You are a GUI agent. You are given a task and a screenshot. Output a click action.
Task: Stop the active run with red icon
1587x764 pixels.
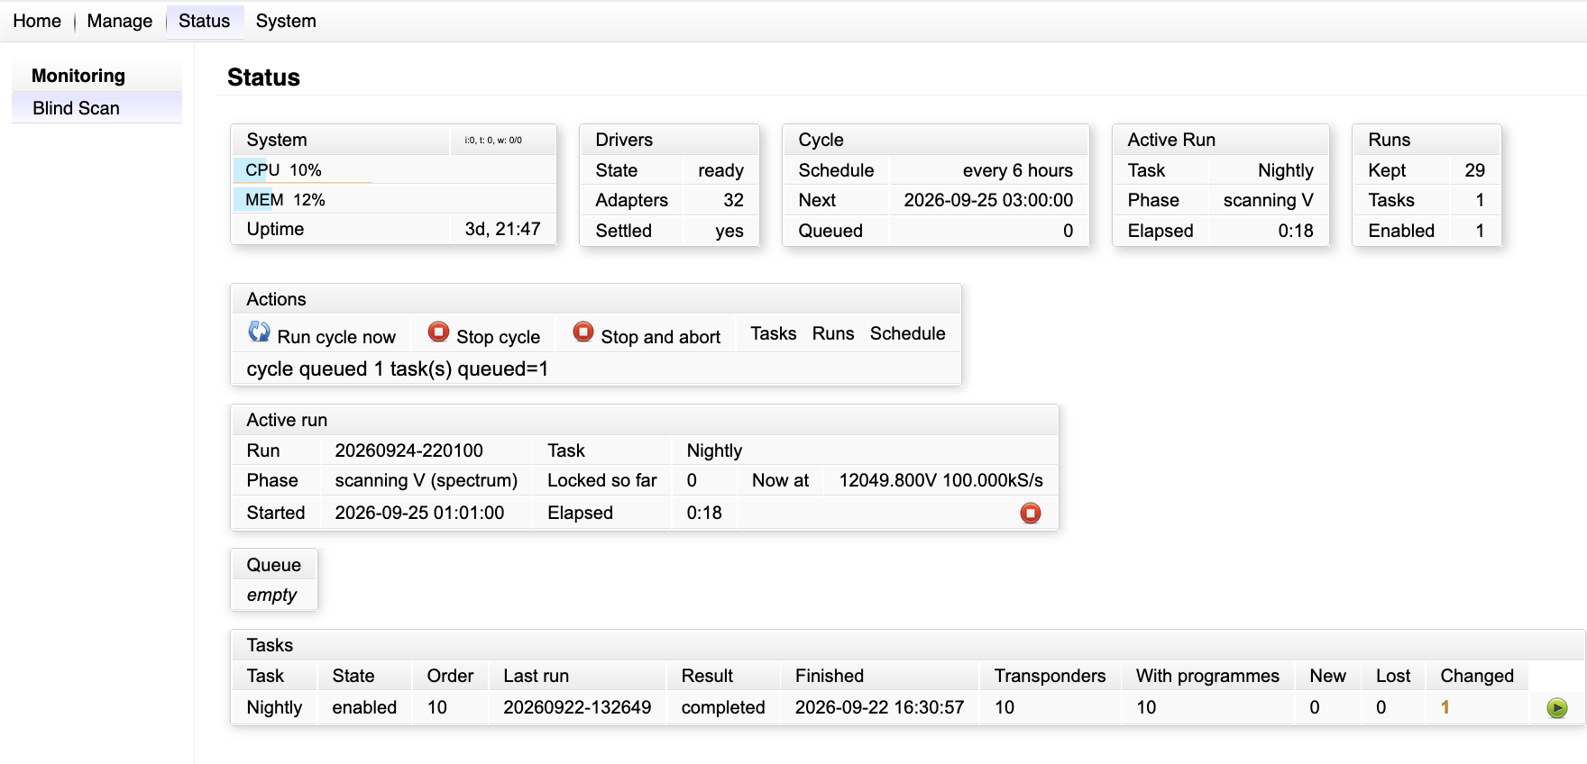coord(1030,513)
